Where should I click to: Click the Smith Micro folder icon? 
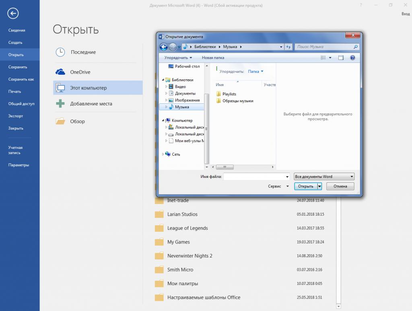pyautogui.click(x=159, y=270)
